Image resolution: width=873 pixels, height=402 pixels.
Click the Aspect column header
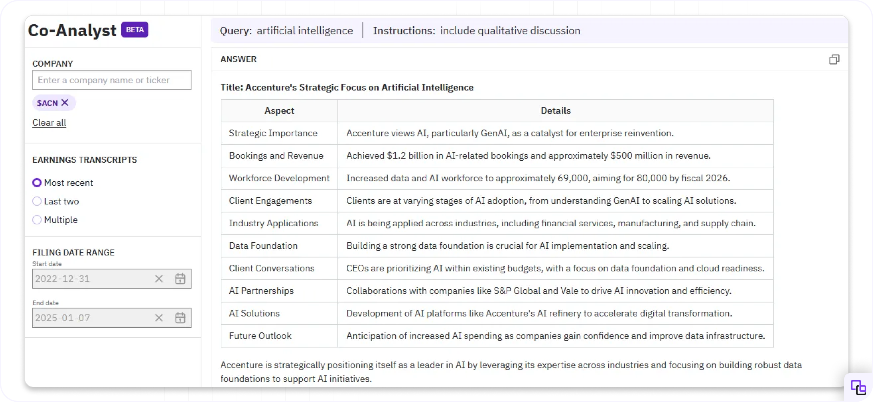coord(279,111)
